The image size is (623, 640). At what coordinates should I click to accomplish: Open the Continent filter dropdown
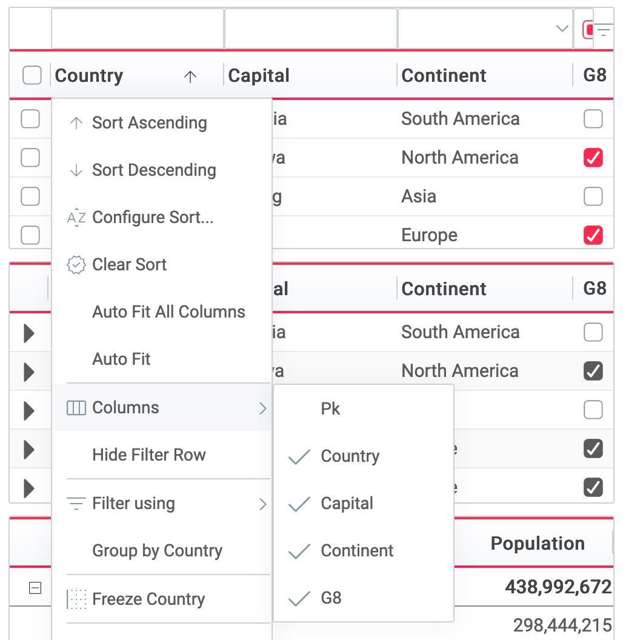pyautogui.click(x=562, y=28)
